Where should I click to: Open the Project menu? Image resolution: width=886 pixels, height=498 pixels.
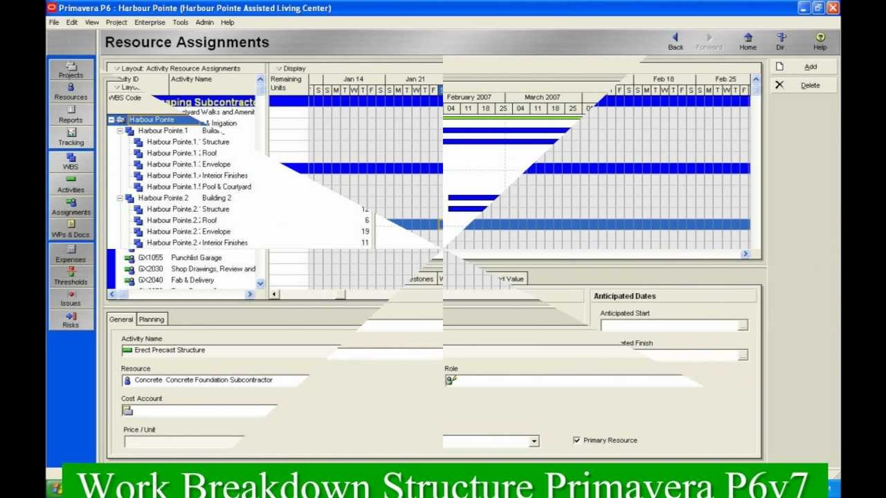coord(116,22)
